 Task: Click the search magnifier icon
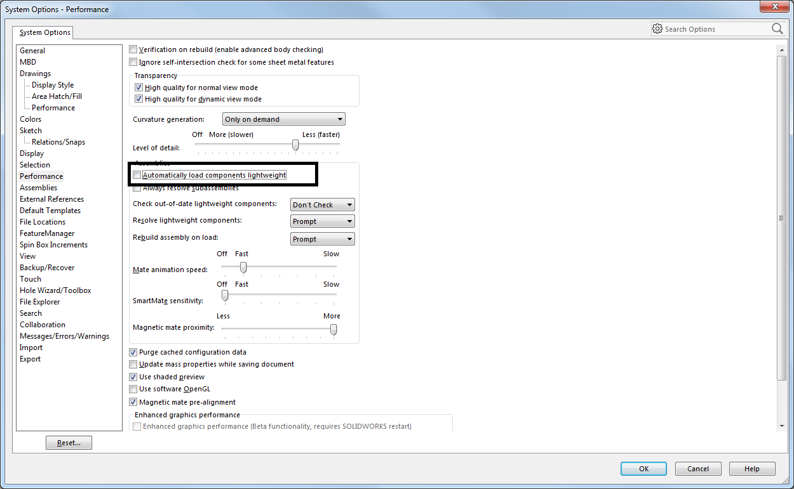tap(777, 29)
